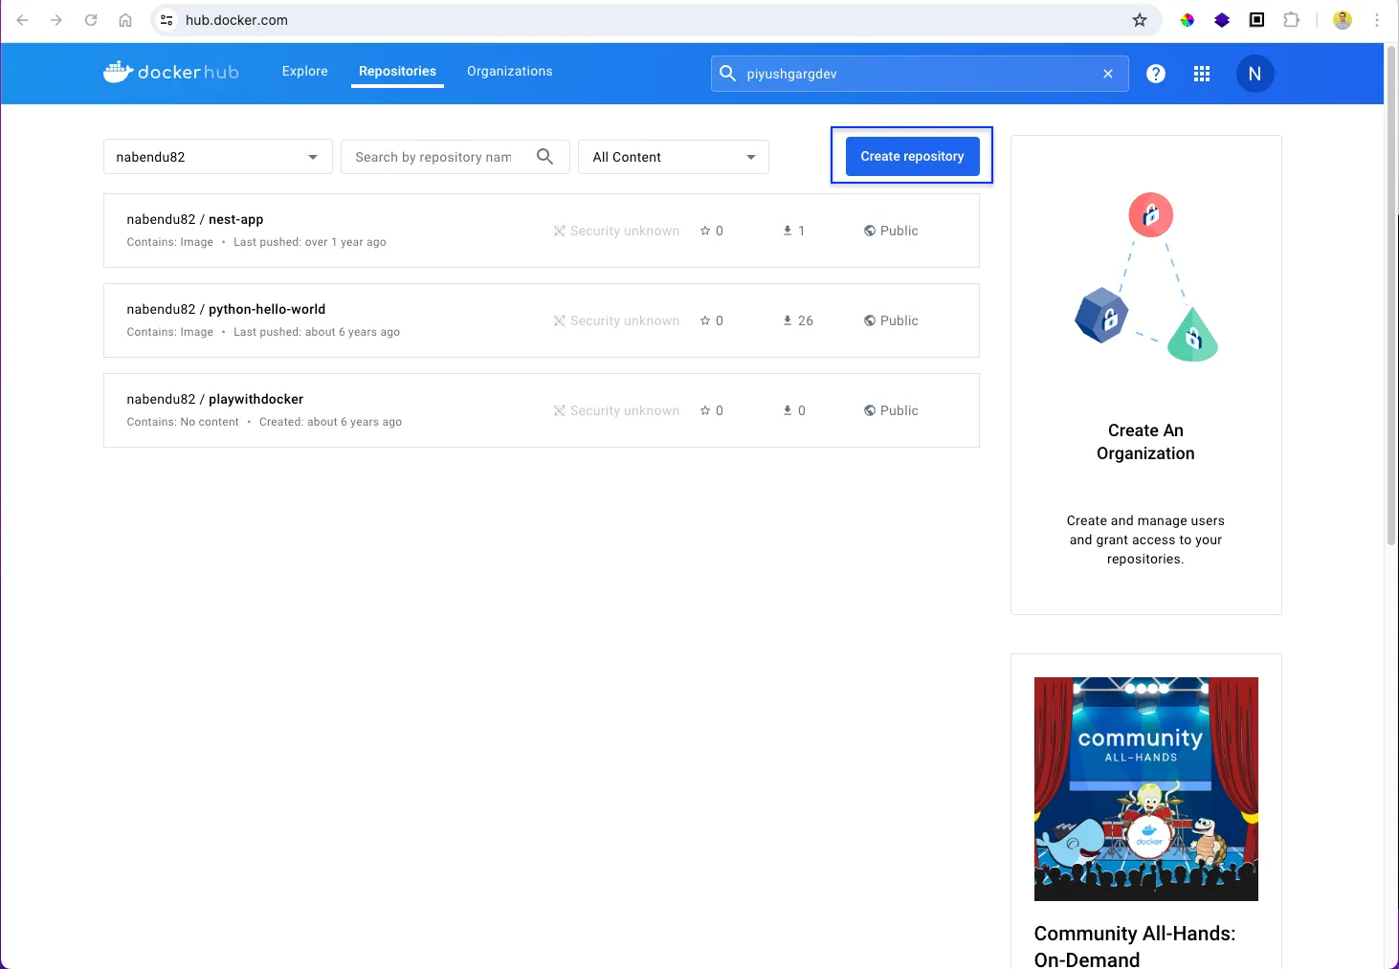Switch to the Repositories tab
1399x969 pixels.
click(x=397, y=72)
